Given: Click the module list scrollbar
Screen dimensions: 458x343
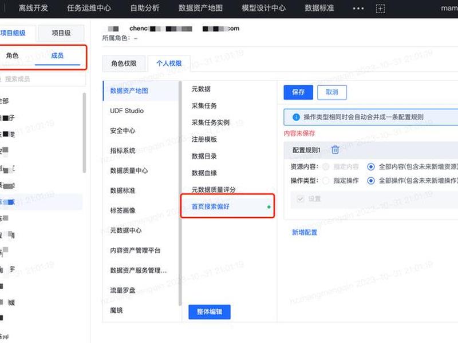Looking at the screenshot, I should coord(180,193).
